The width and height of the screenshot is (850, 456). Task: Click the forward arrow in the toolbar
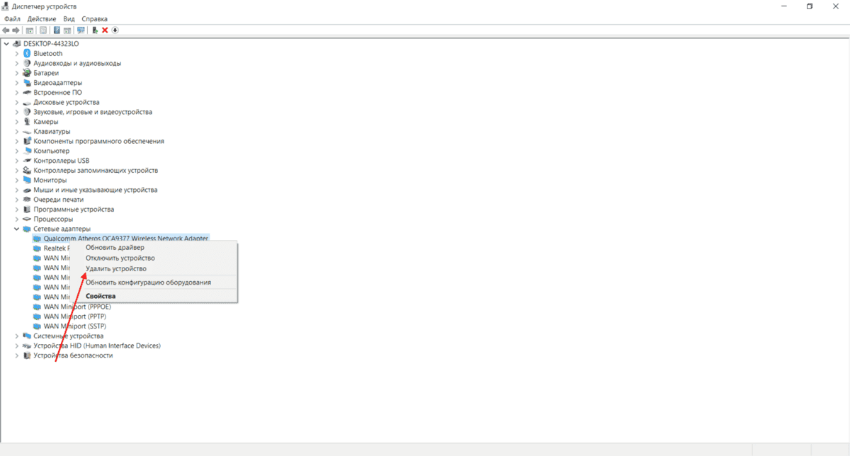16,30
